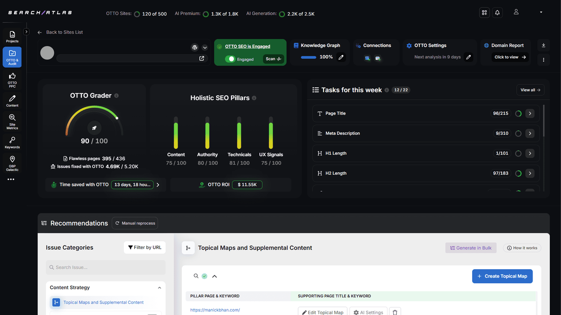Collapse topical map list with up chevron
561x315 pixels.
coord(215,276)
